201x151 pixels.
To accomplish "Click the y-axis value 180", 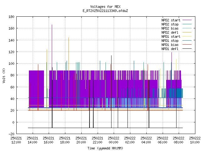I will tap(11, 17).
